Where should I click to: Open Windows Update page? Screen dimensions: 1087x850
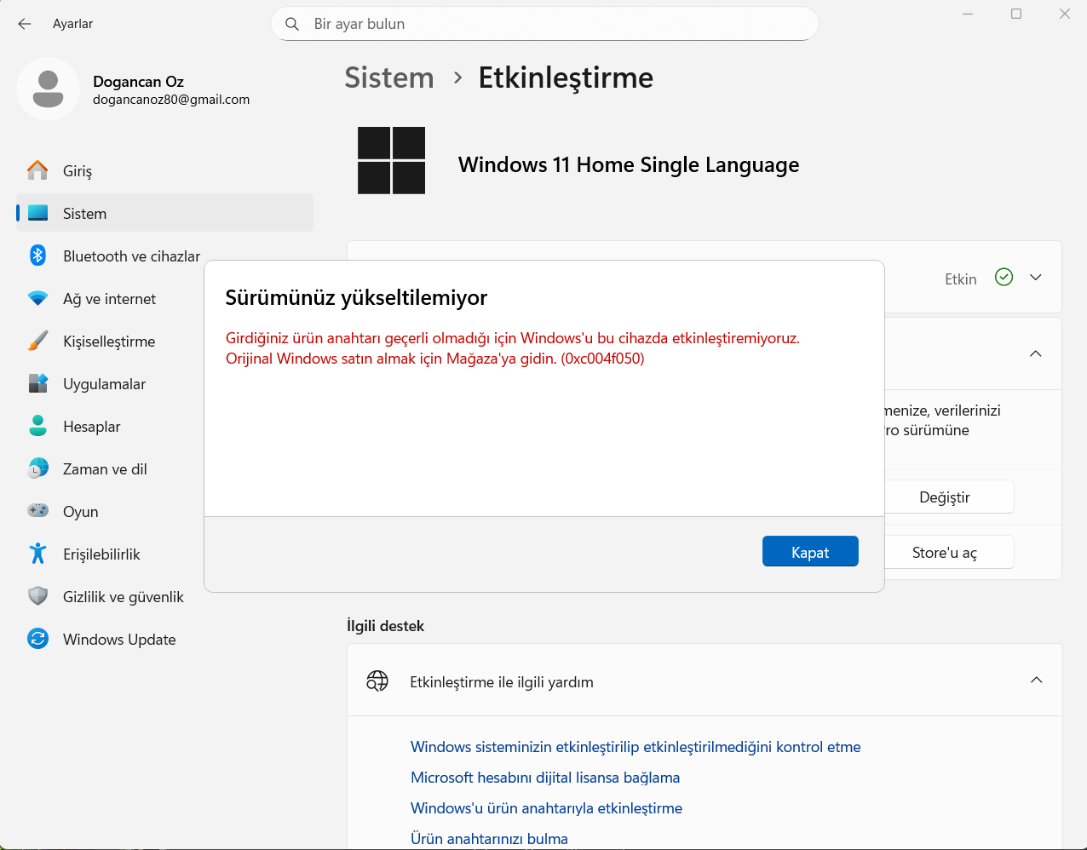pos(164,639)
